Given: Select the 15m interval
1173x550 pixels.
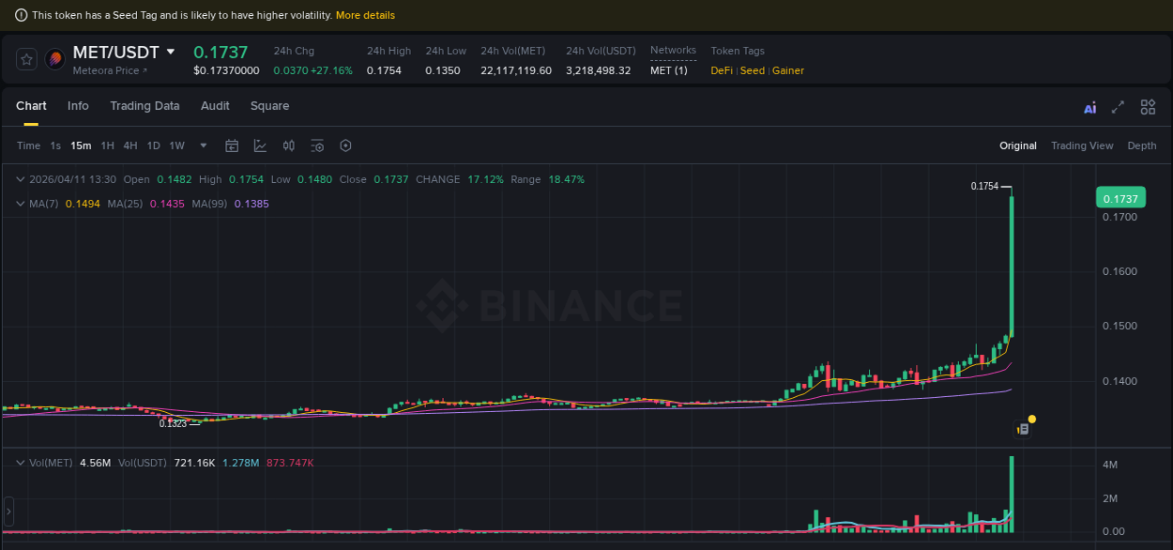Looking at the screenshot, I should 81,145.
